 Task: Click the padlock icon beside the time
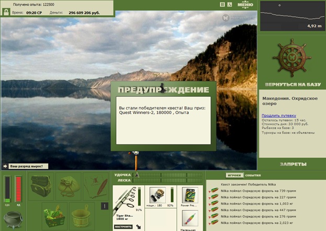pos(6,12)
